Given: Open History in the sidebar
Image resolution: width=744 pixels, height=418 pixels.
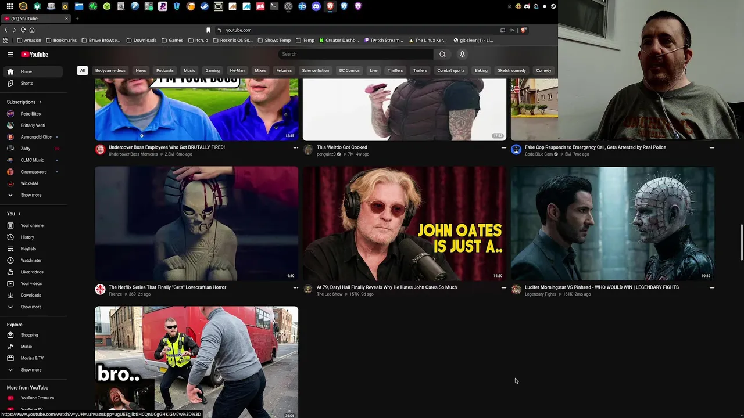Looking at the screenshot, I should (32, 237).
